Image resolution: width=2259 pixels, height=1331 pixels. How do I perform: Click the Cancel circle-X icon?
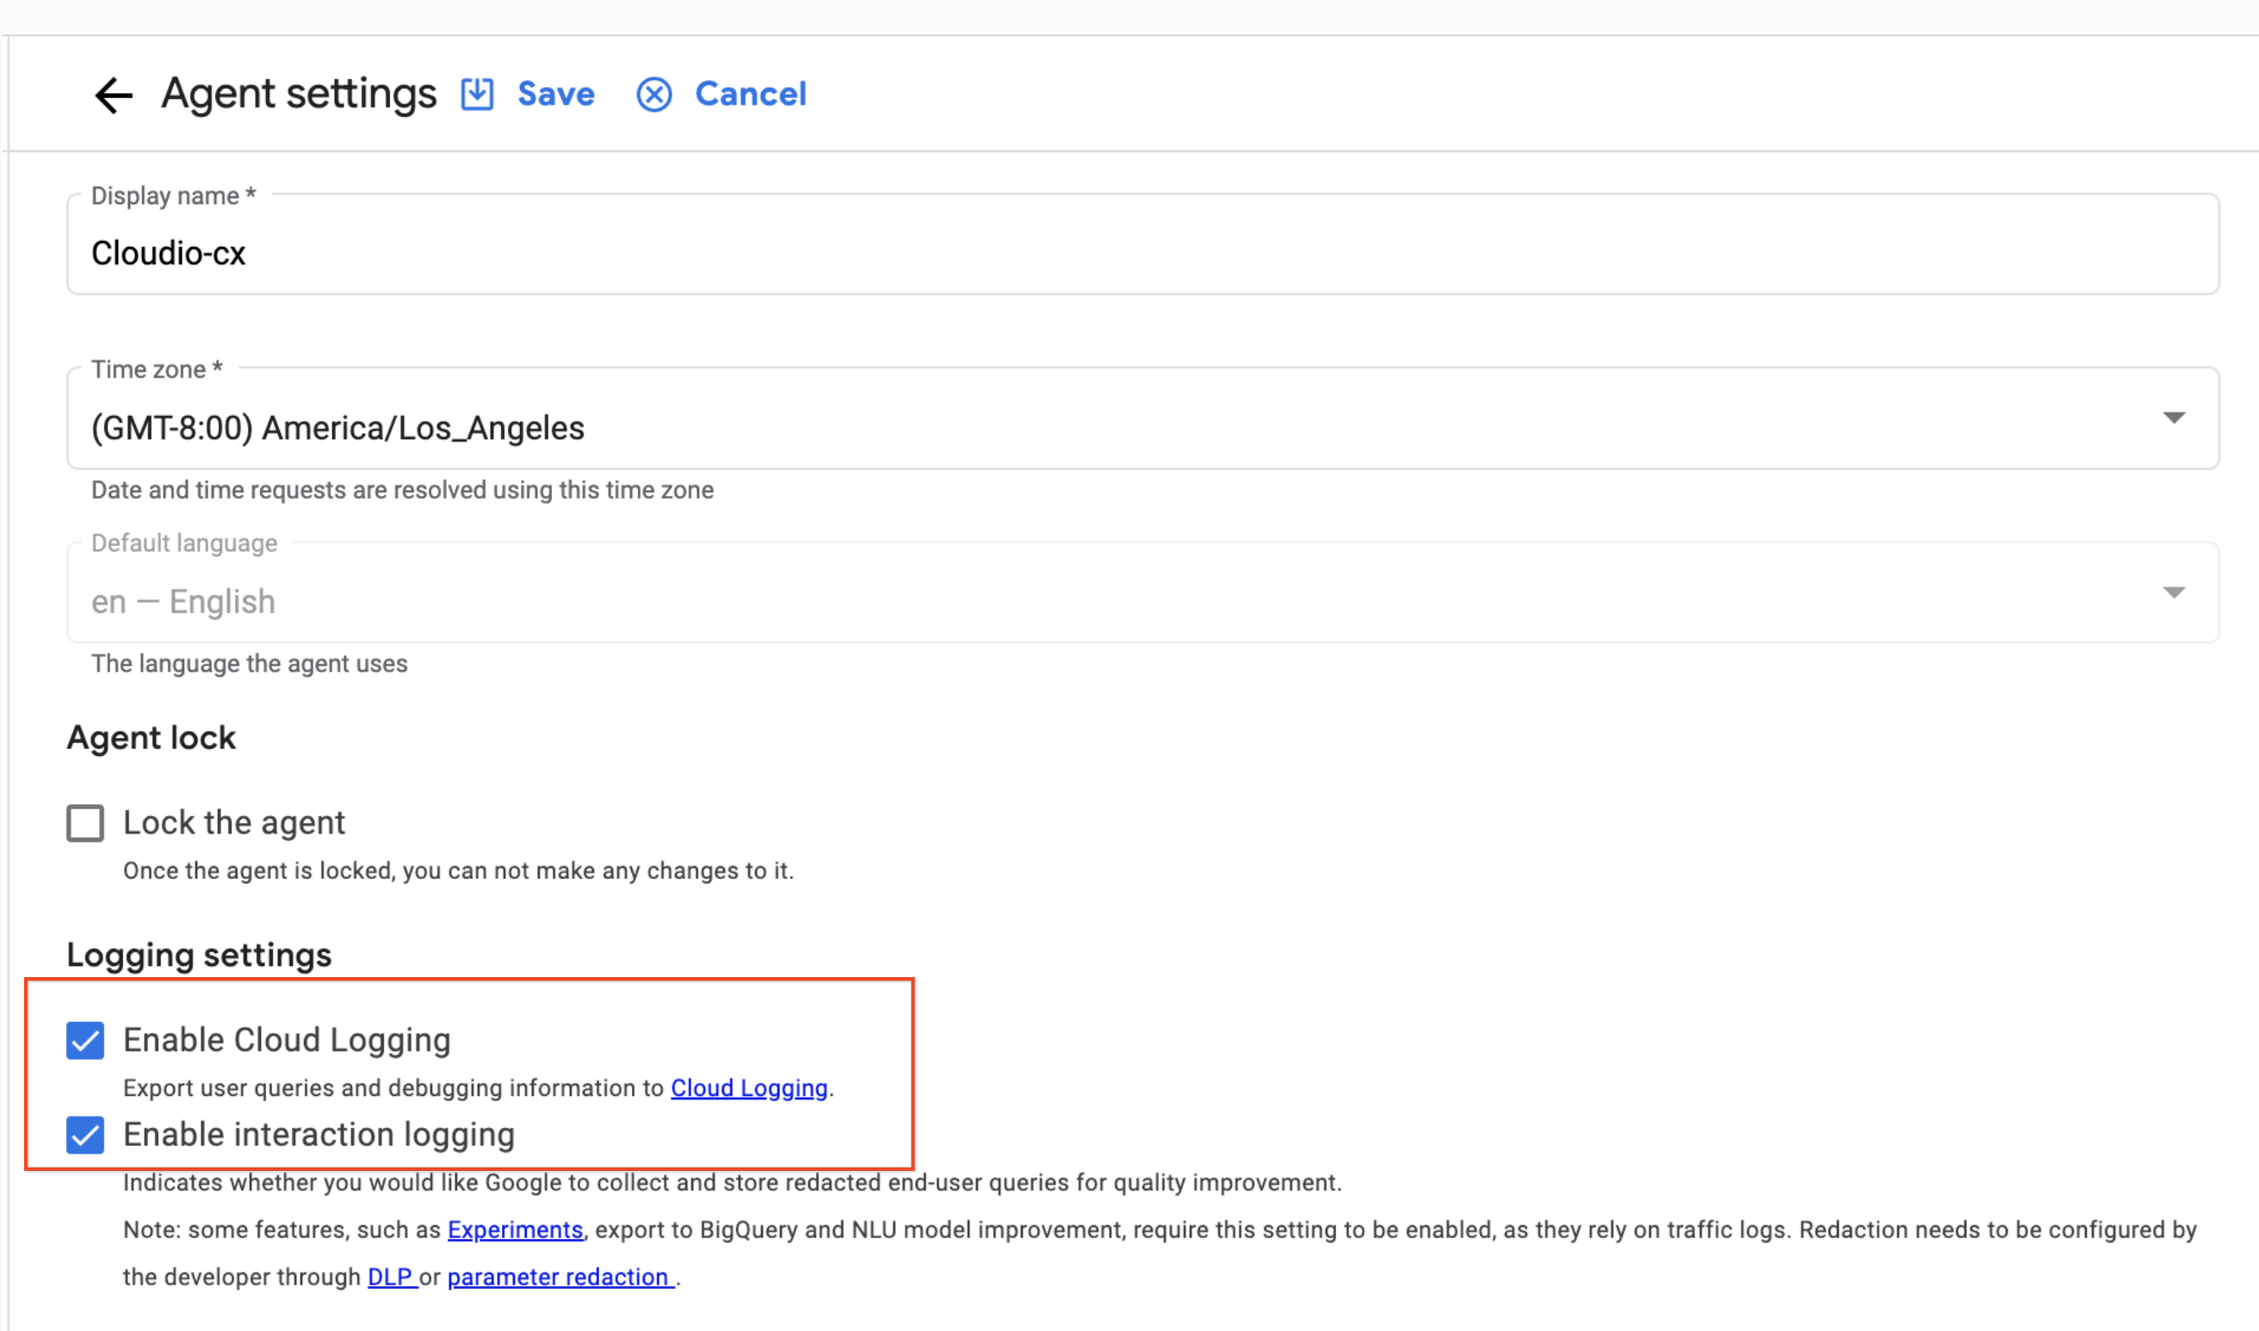tap(653, 95)
